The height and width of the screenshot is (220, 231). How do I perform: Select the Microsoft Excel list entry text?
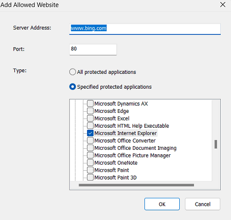click(112, 118)
